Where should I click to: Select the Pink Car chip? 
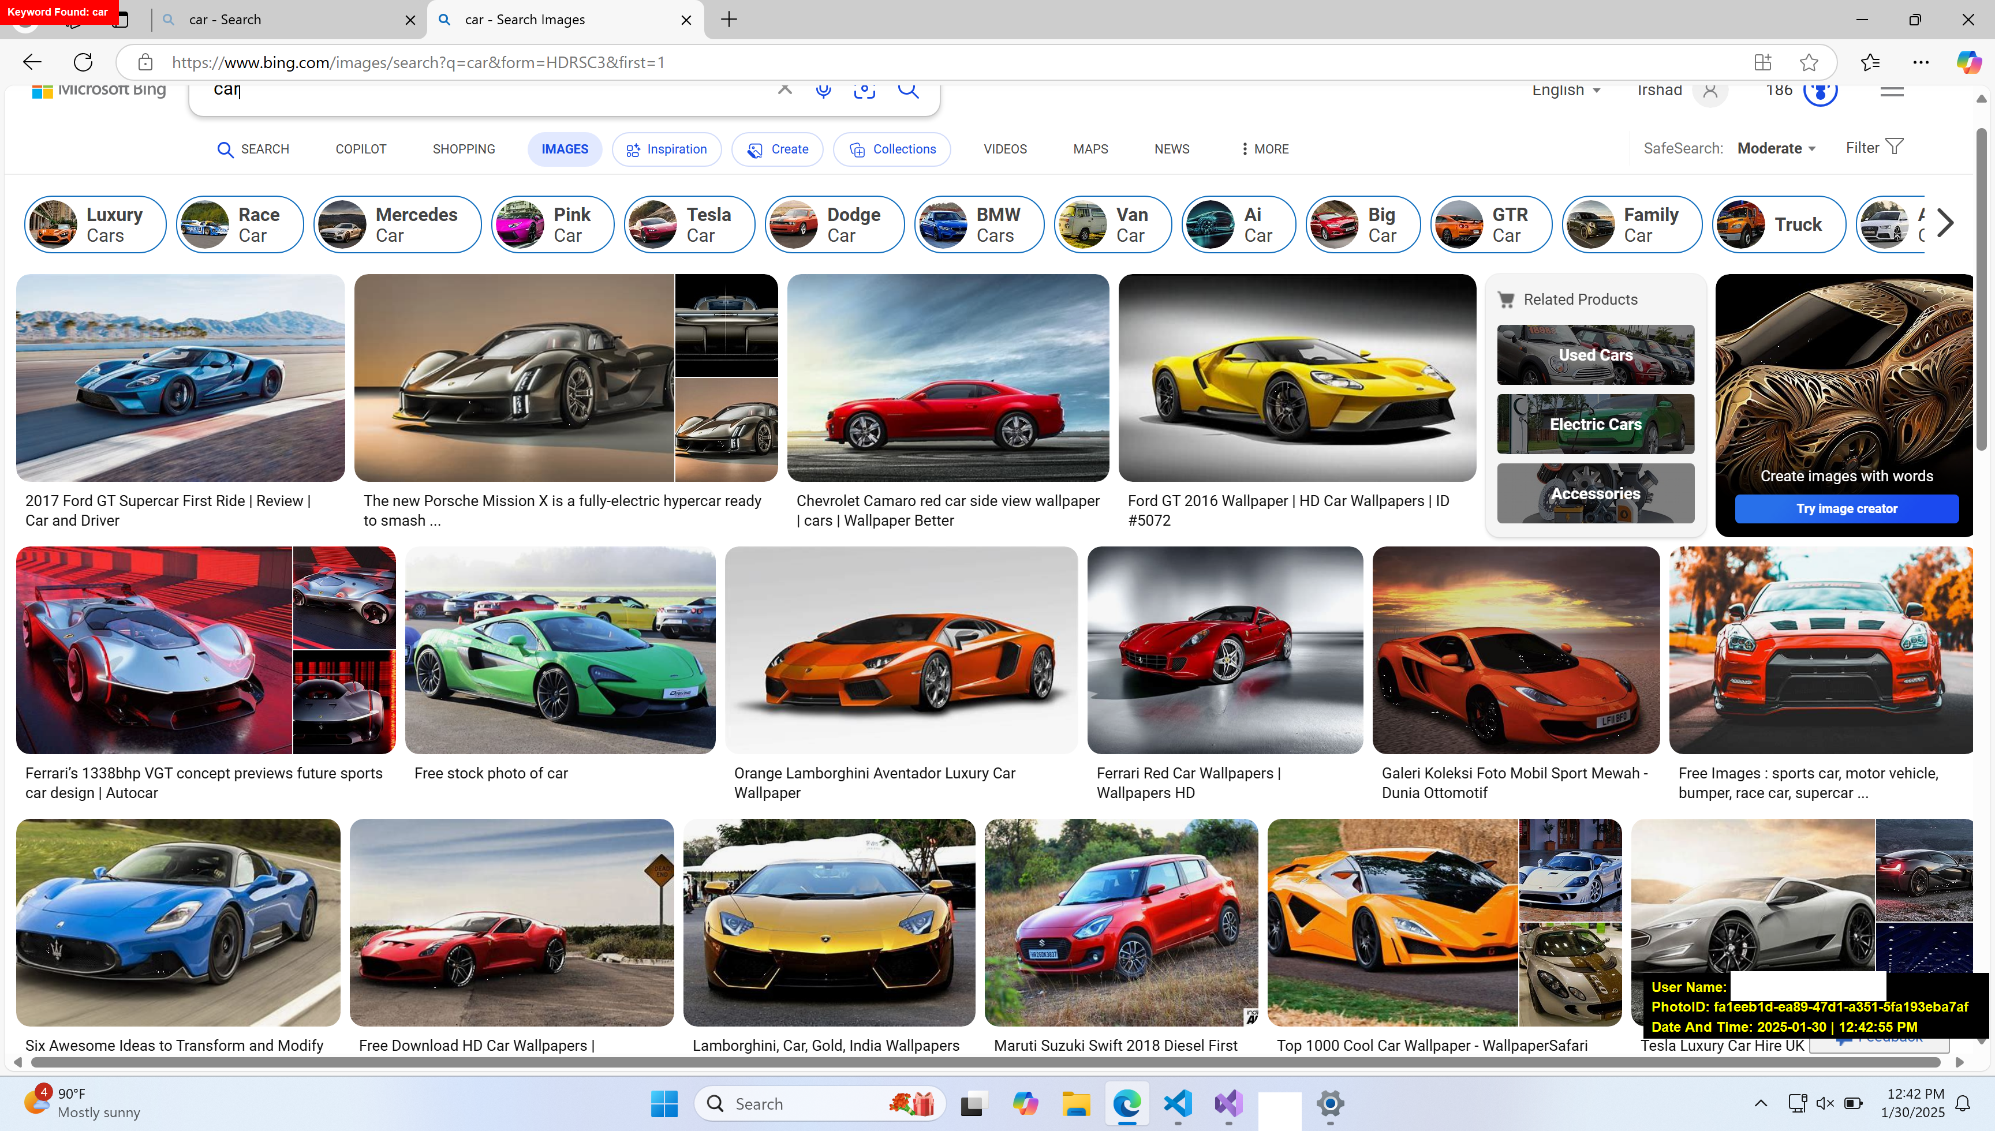(553, 224)
